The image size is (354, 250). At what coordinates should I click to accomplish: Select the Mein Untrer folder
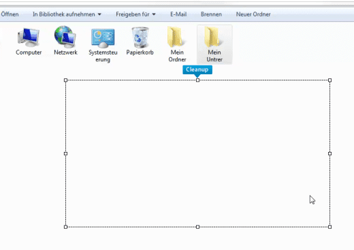click(214, 44)
